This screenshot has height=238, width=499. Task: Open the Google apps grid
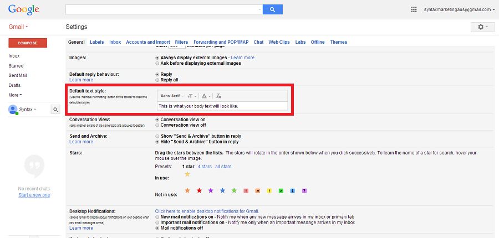(x=414, y=9)
